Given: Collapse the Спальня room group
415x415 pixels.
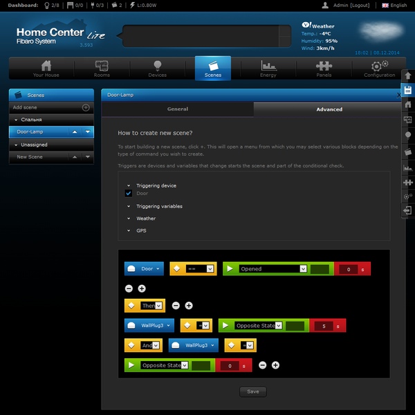Looking at the screenshot, I should pos(16,120).
